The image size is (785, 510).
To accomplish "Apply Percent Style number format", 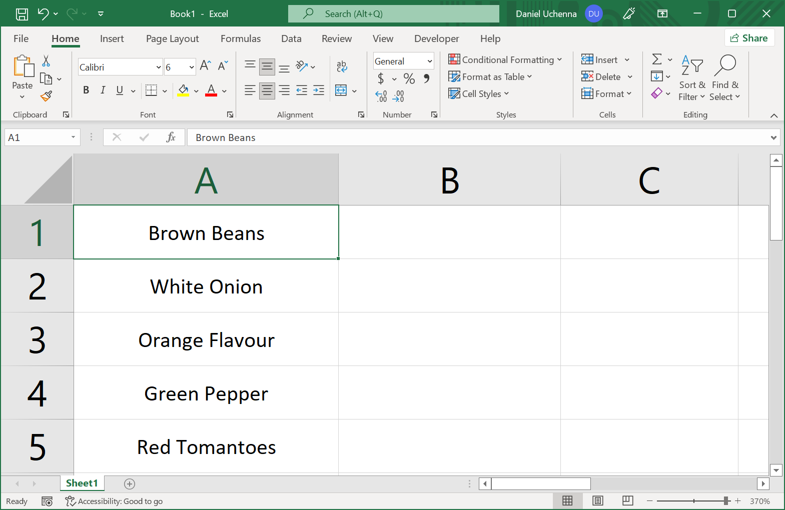I will click(x=409, y=78).
